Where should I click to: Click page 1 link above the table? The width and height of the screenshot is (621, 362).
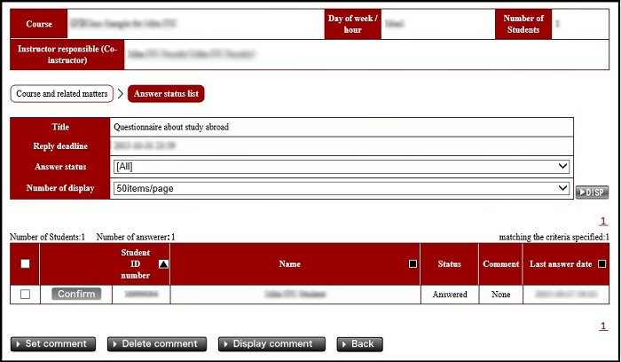(603, 222)
